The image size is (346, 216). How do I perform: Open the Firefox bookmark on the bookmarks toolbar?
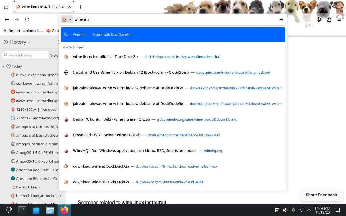coord(52,31)
